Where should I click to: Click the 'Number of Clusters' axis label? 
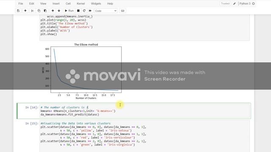pyautogui.click(x=86, y=98)
